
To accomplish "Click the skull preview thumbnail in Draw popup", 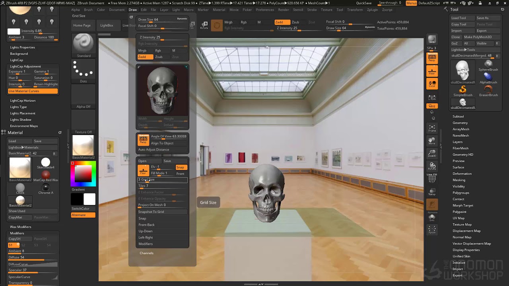I will pos(162,91).
